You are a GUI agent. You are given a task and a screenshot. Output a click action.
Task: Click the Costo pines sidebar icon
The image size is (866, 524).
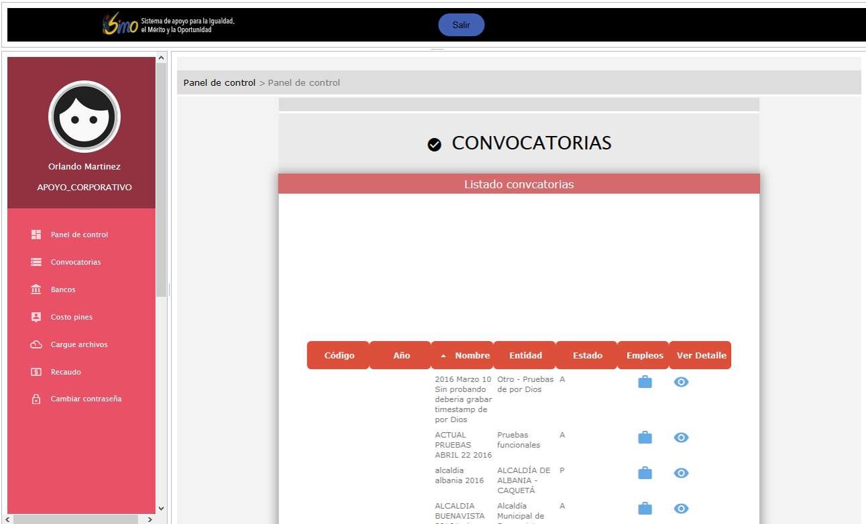coord(36,317)
